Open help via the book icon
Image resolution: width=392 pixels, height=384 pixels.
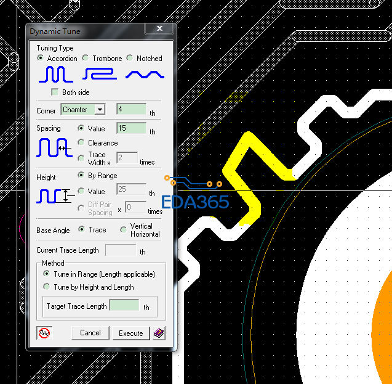159,333
